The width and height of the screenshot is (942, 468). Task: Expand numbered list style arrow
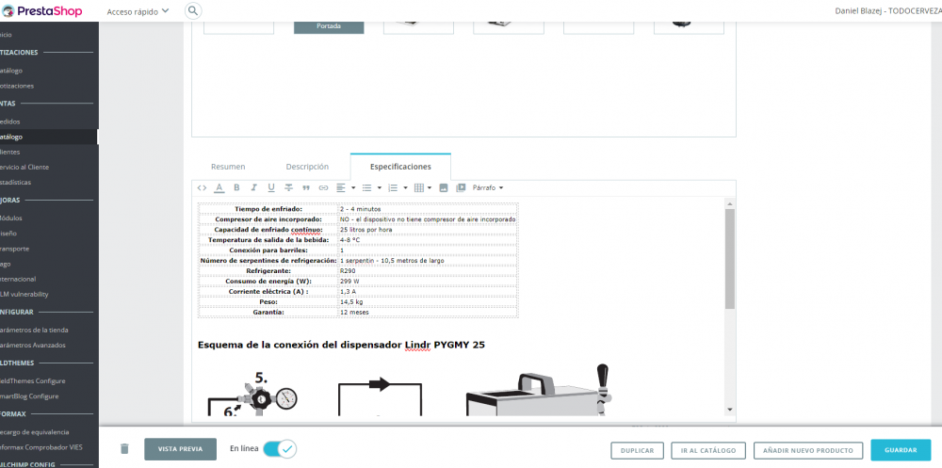[x=405, y=188]
